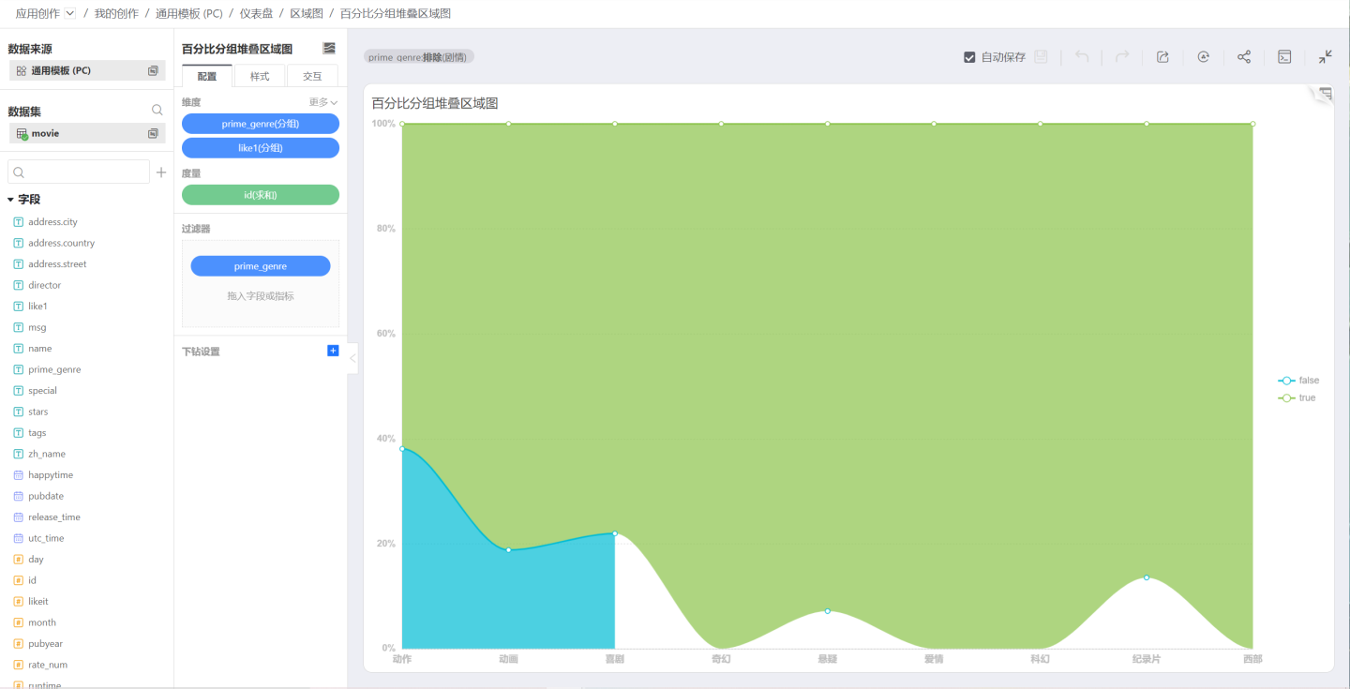Click the plus icon beside the field search box
Image resolution: width=1350 pixels, height=689 pixels.
pyautogui.click(x=161, y=172)
